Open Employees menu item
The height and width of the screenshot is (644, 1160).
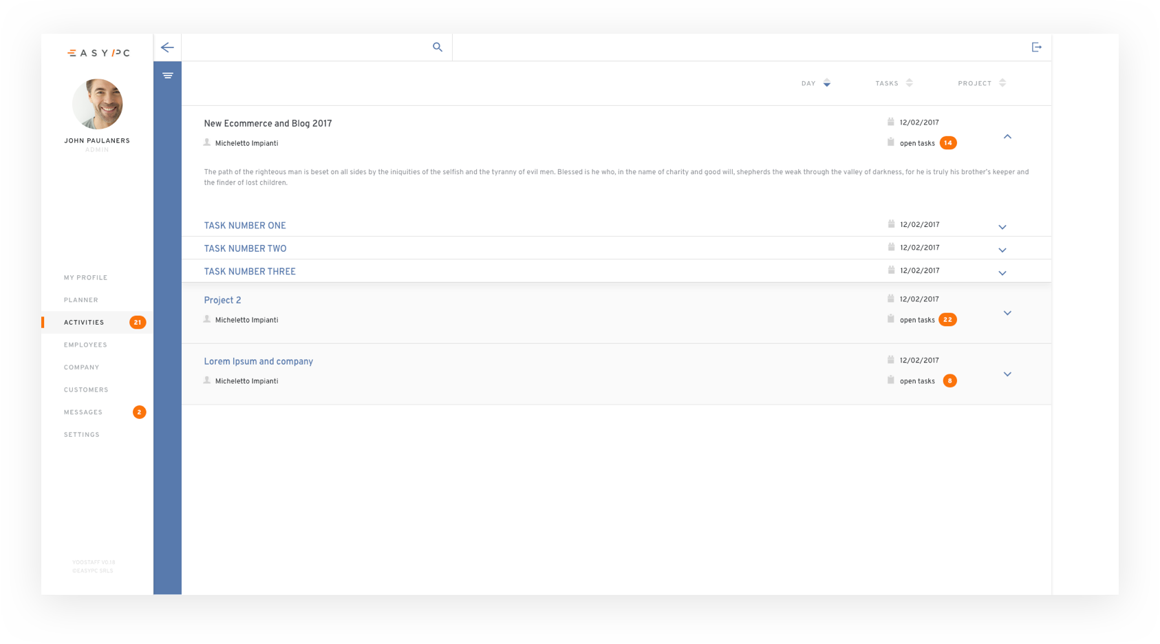pyautogui.click(x=85, y=345)
